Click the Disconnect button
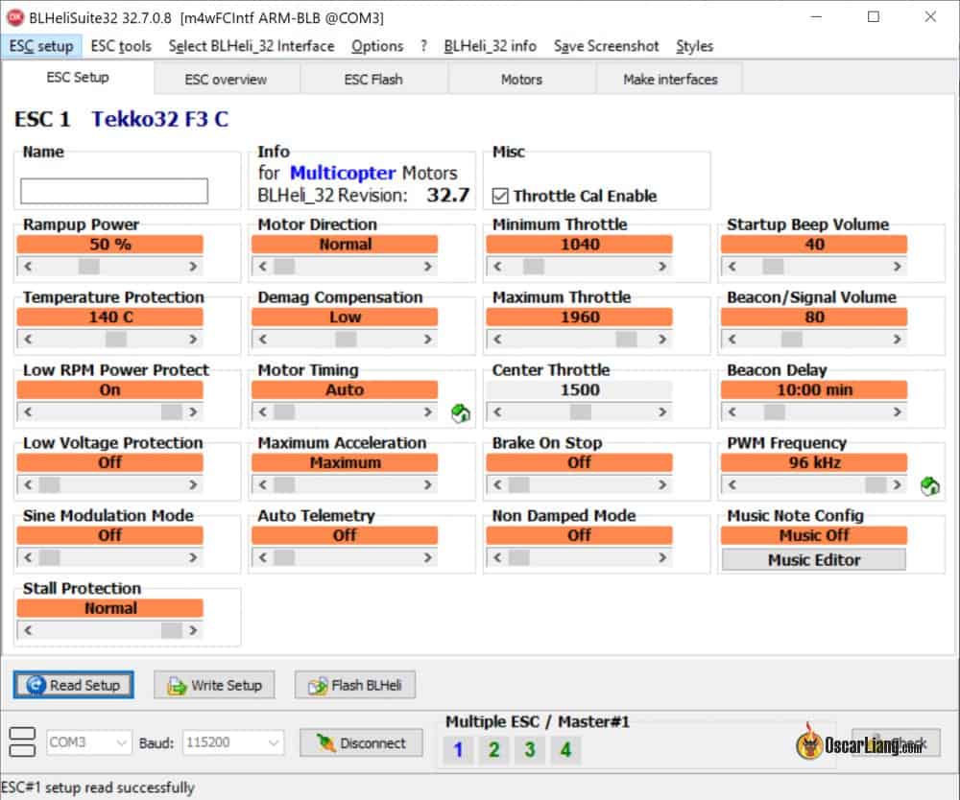This screenshot has width=960, height=800. pos(361,742)
